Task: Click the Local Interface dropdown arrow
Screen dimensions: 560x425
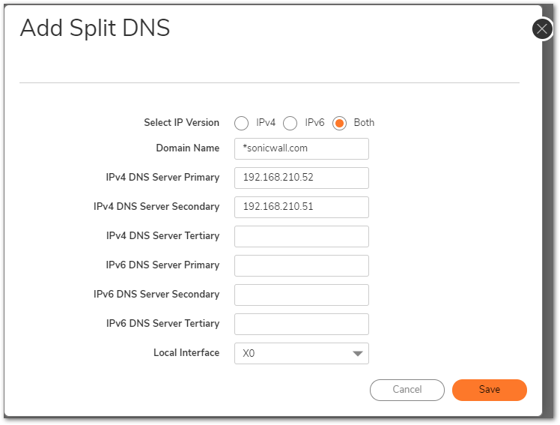Action: point(358,354)
